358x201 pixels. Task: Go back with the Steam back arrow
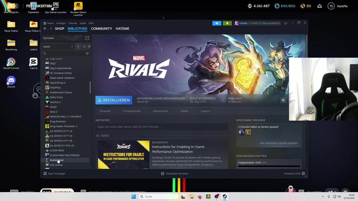coord(45,28)
